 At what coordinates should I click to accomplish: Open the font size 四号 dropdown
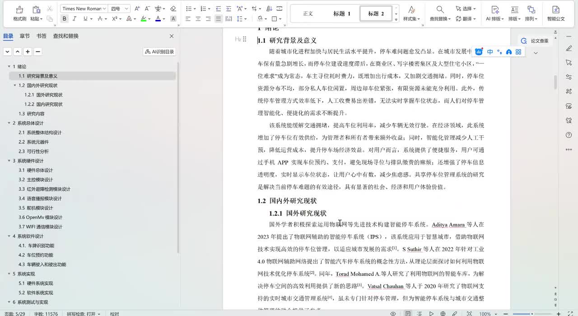coord(126,9)
